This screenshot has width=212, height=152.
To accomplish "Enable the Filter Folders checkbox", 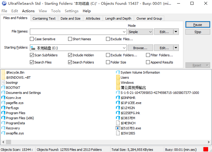I will pos(148,55).
